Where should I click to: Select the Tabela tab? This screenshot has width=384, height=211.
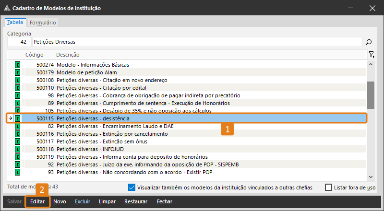(x=15, y=23)
